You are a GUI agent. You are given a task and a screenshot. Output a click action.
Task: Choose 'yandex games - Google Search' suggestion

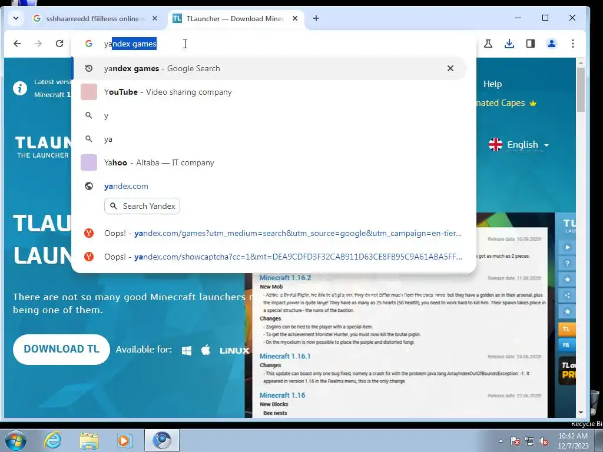pyautogui.click(x=269, y=68)
